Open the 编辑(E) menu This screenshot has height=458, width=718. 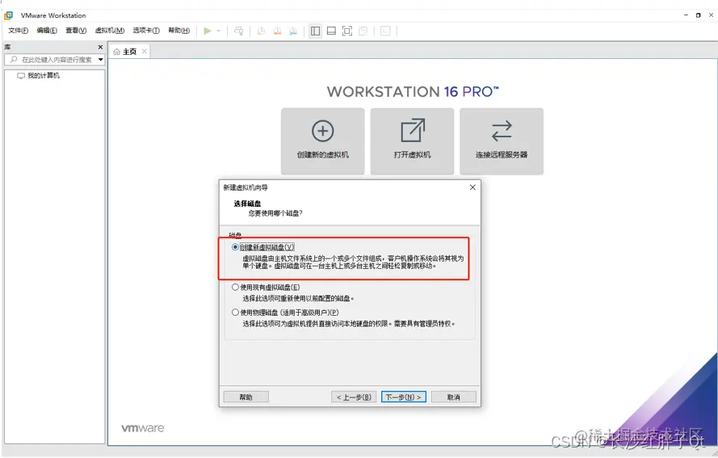pos(47,31)
